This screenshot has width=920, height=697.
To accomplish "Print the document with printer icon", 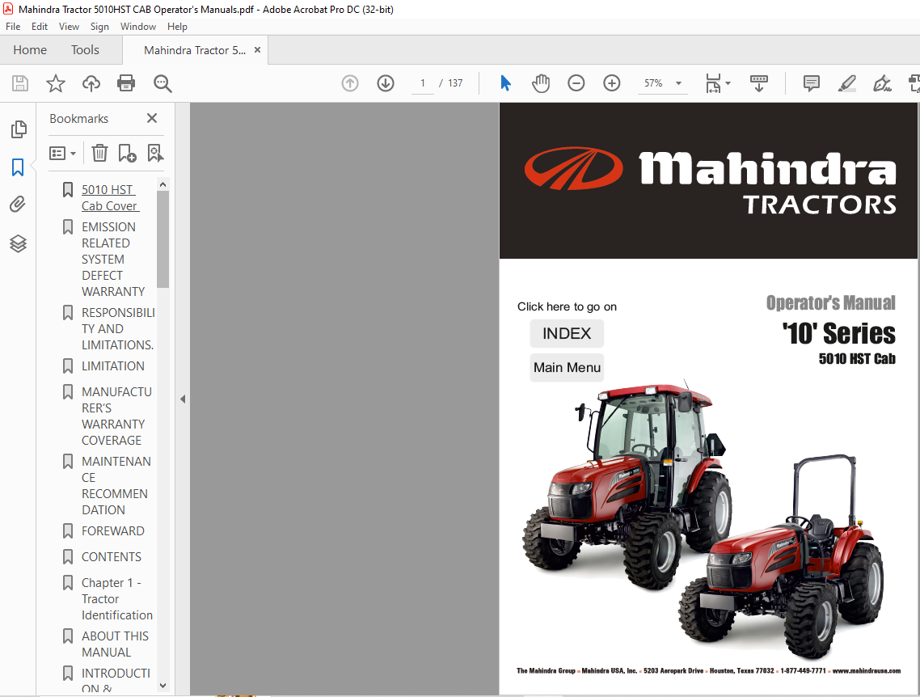I will (x=126, y=83).
